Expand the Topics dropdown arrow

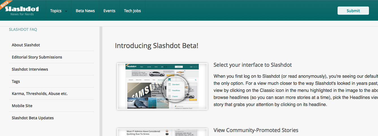[66, 11]
